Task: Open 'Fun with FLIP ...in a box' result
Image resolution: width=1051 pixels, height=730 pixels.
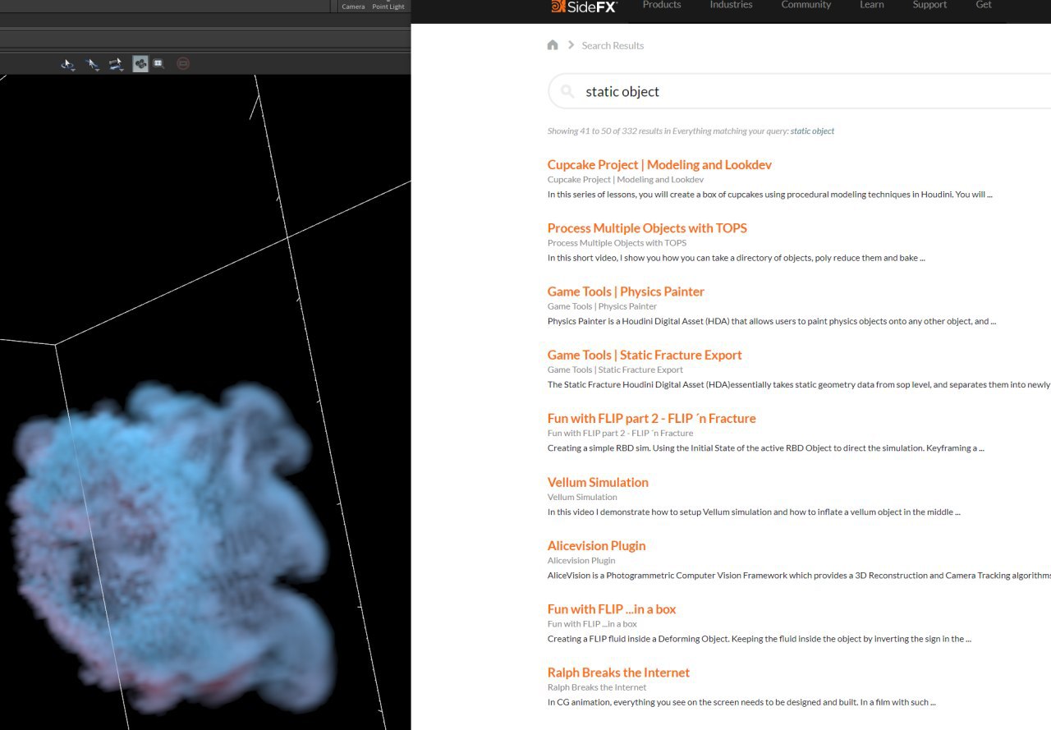Action: [612, 609]
